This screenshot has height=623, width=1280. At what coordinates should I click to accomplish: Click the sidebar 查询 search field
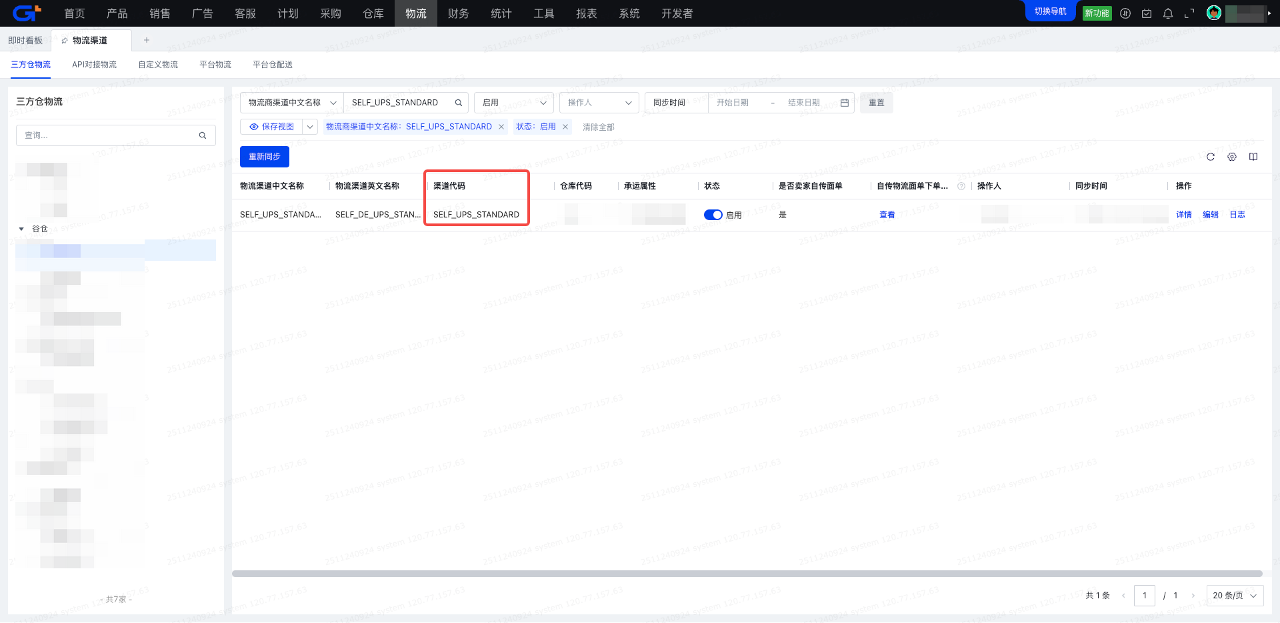[116, 135]
